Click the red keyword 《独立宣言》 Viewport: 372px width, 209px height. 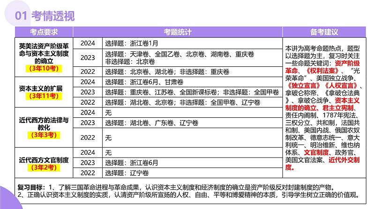(304, 86)
